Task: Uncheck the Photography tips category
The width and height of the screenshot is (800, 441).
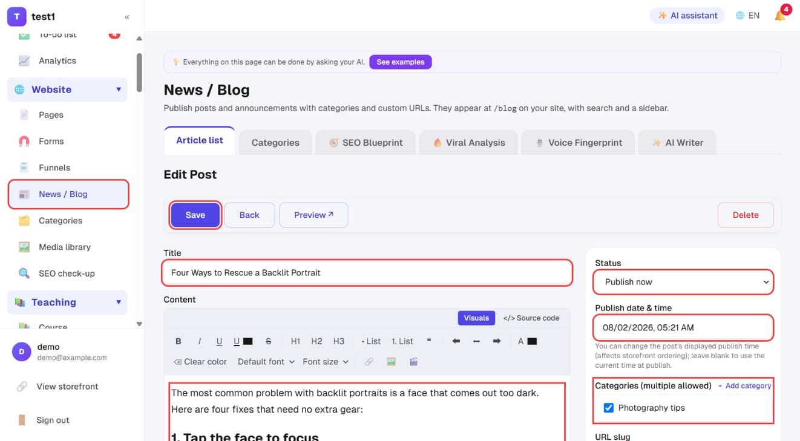Action: [609, 408]
